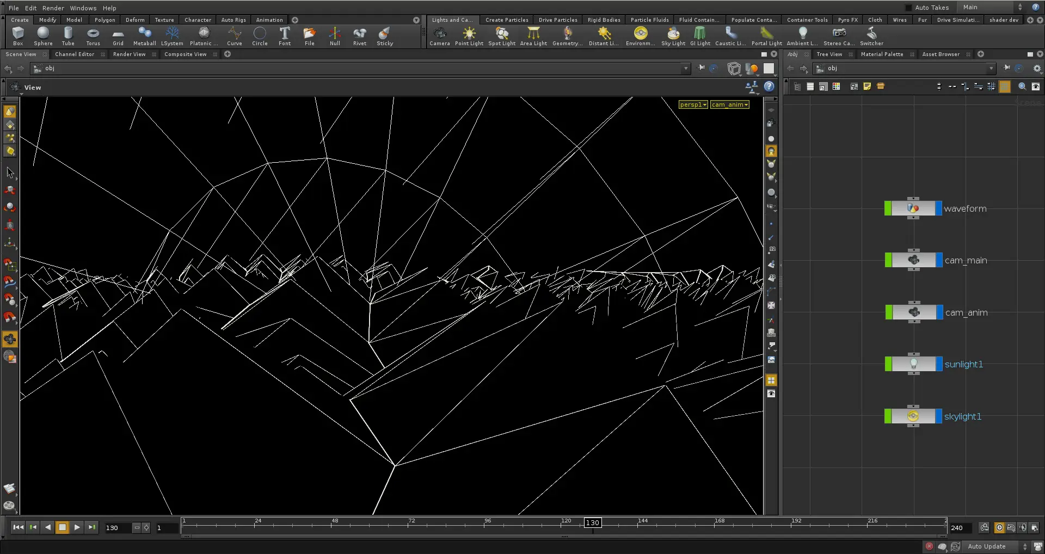The image size is (1045, 554).
Task: Click the play forward button
Action: 77,527
